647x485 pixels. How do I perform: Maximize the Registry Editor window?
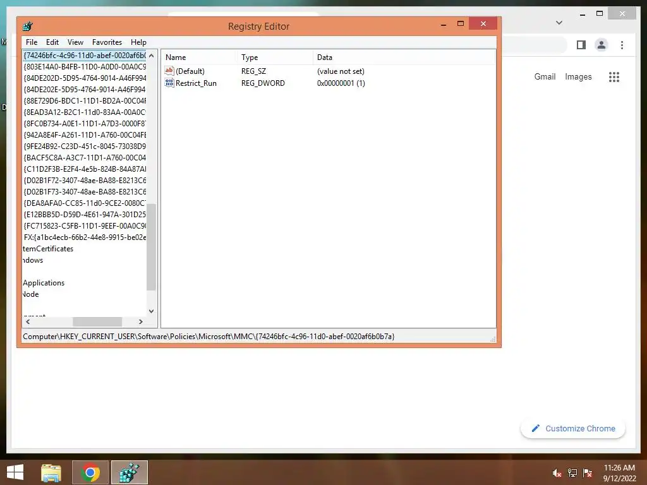[461, 24]
